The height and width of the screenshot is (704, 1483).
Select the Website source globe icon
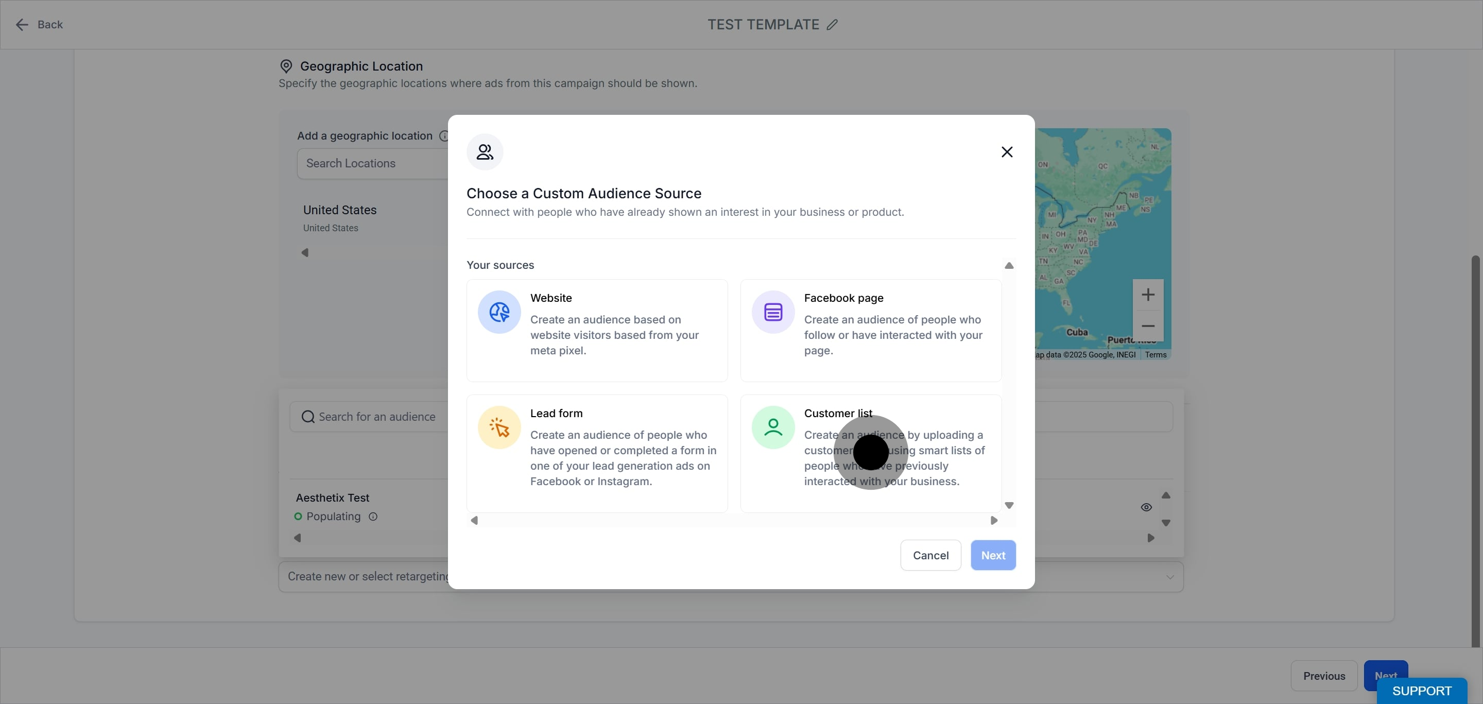point(499,312)
